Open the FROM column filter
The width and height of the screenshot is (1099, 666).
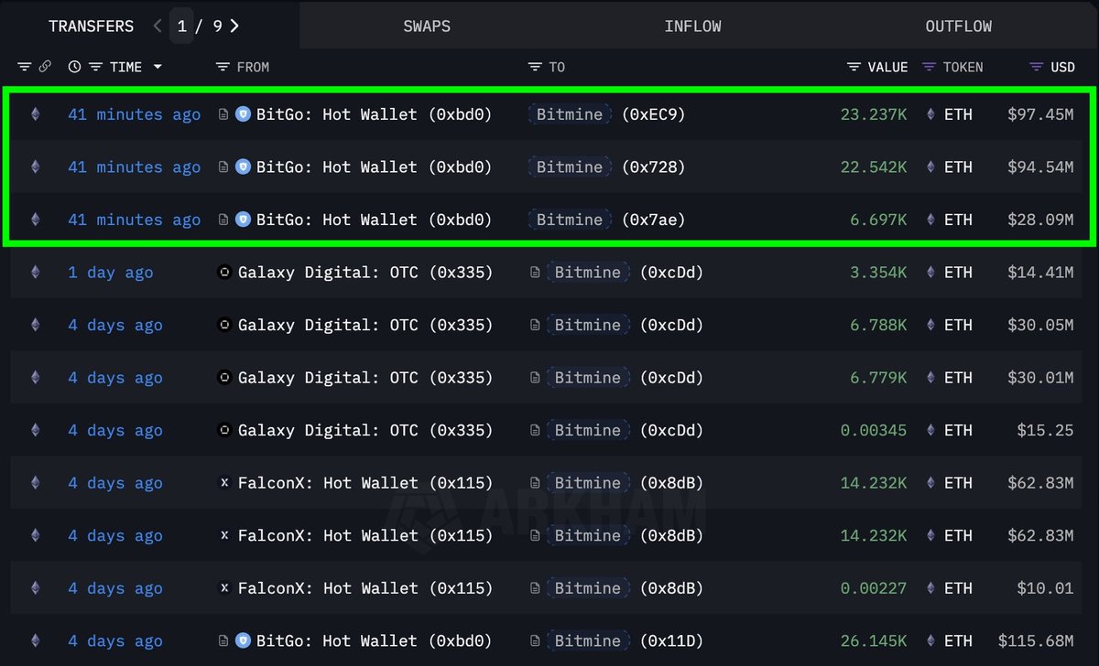point(222,67)
